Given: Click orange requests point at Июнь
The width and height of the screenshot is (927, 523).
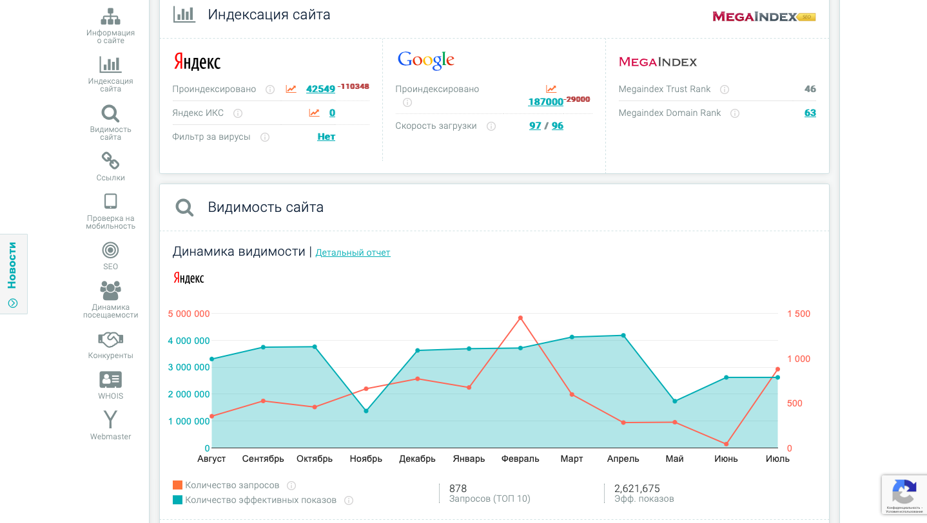Looking at the screenshot, I should pos(726,444).
